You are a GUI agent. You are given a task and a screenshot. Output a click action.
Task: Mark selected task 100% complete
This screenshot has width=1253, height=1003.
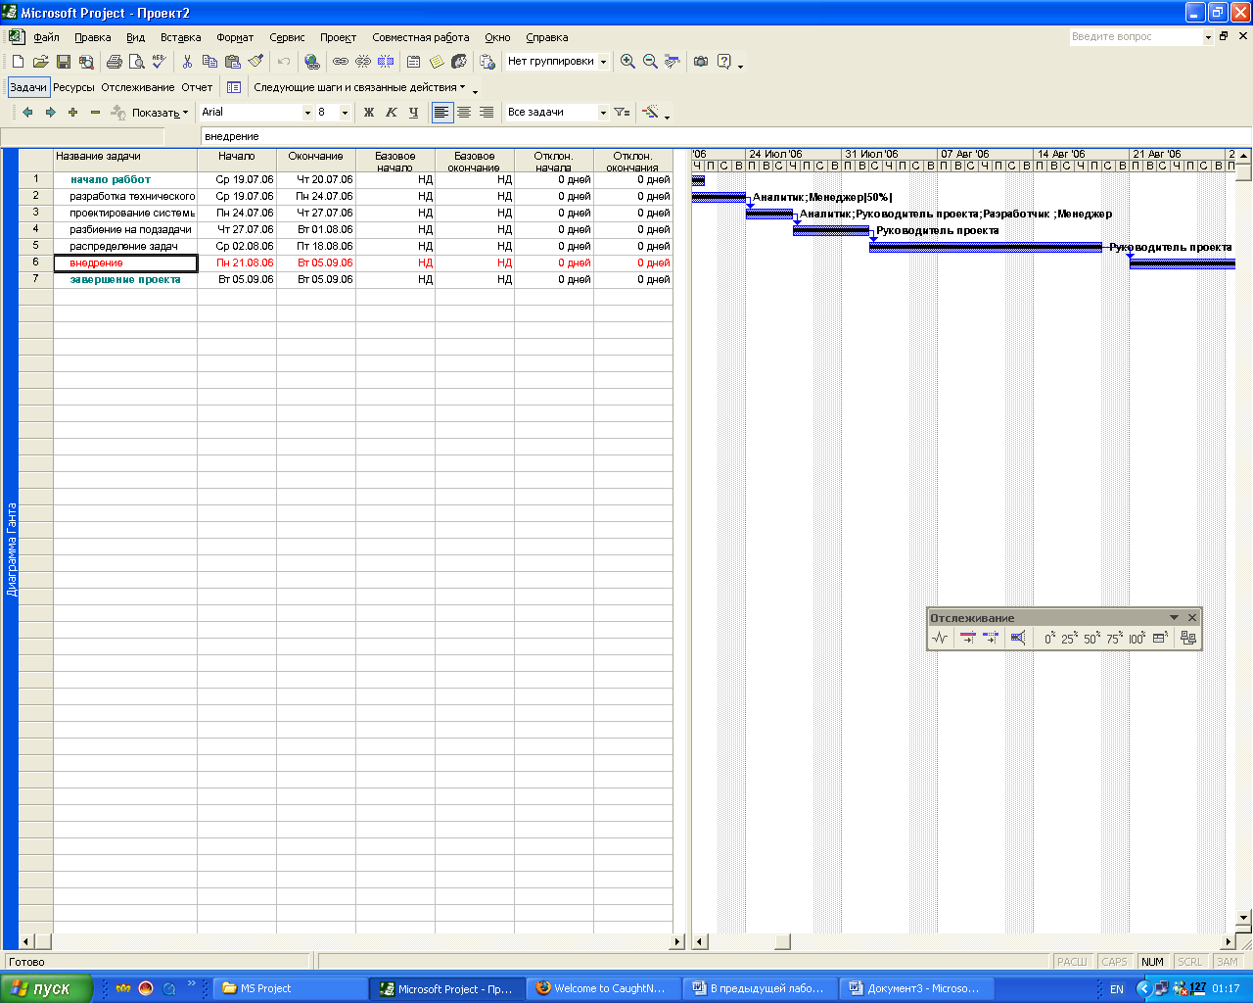pos(1137,639)
